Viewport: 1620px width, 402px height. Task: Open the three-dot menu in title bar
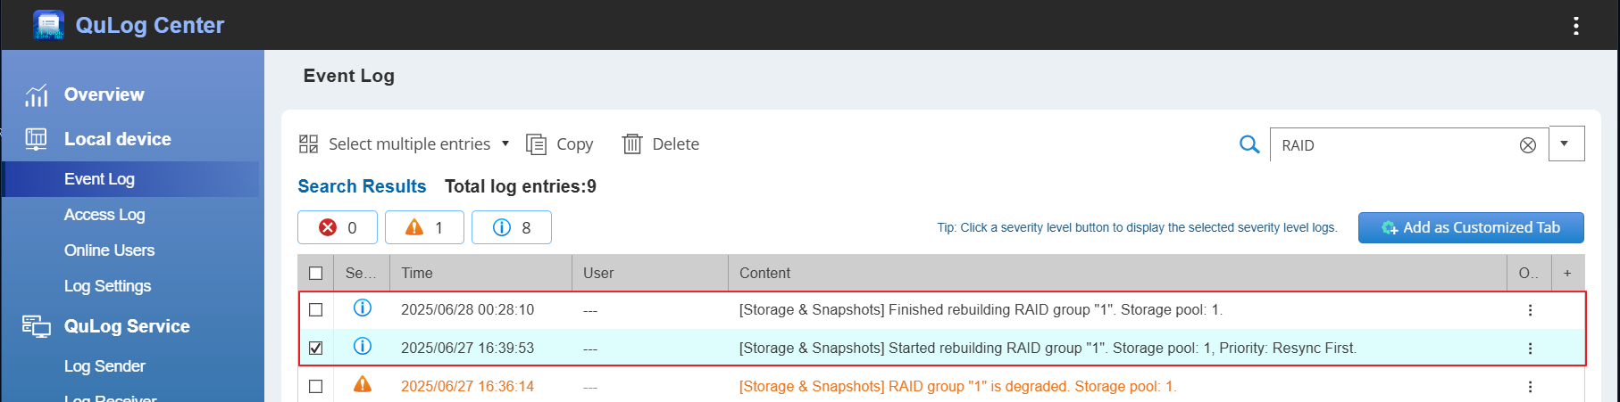1576,26
